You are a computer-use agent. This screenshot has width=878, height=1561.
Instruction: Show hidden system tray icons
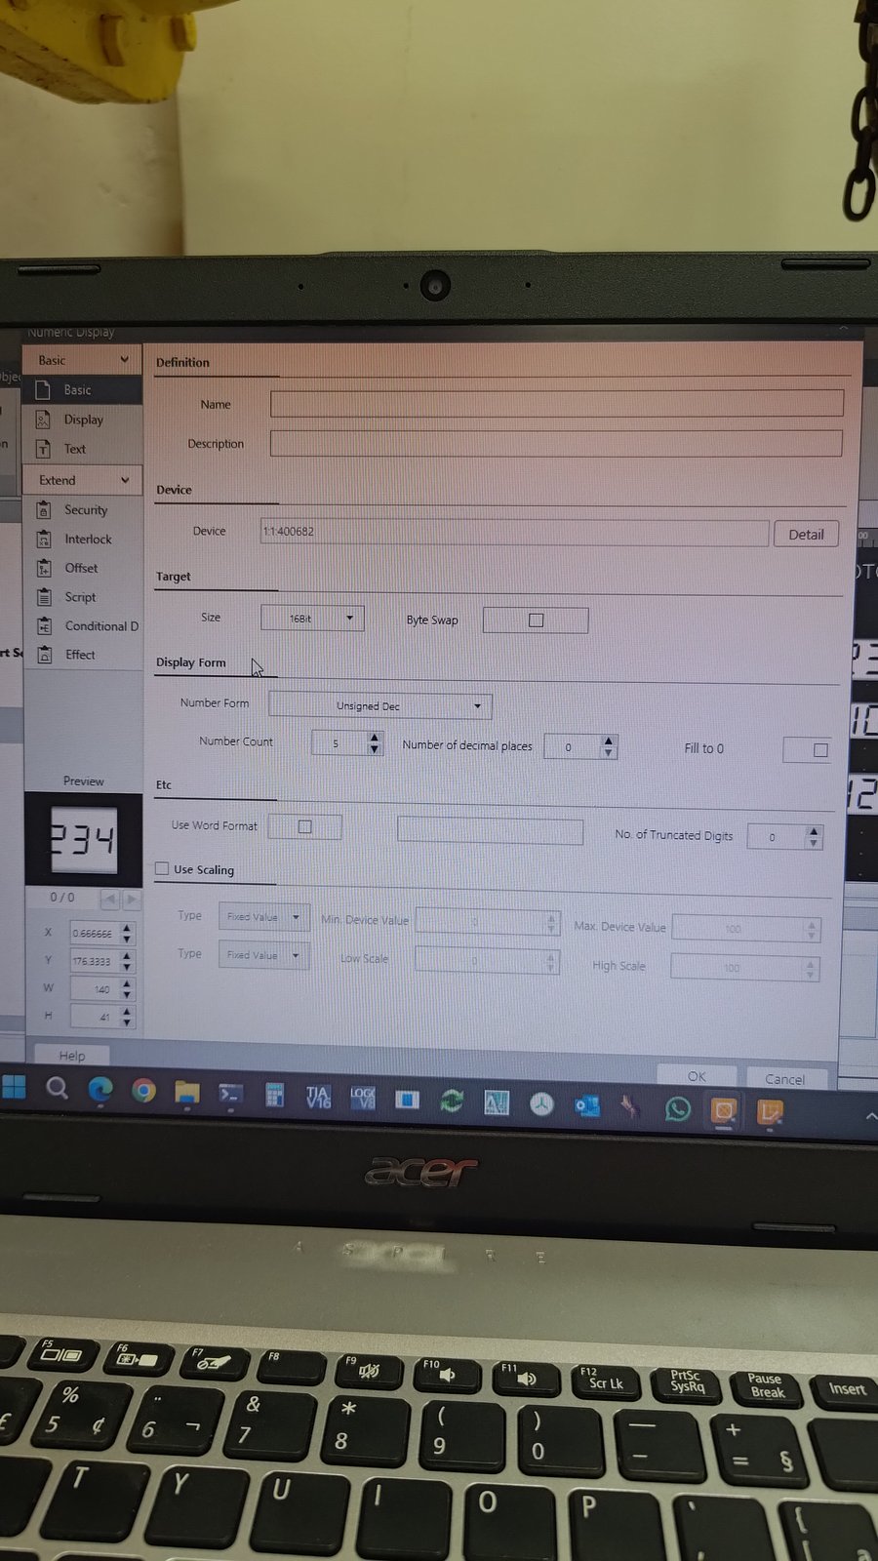870,1115
